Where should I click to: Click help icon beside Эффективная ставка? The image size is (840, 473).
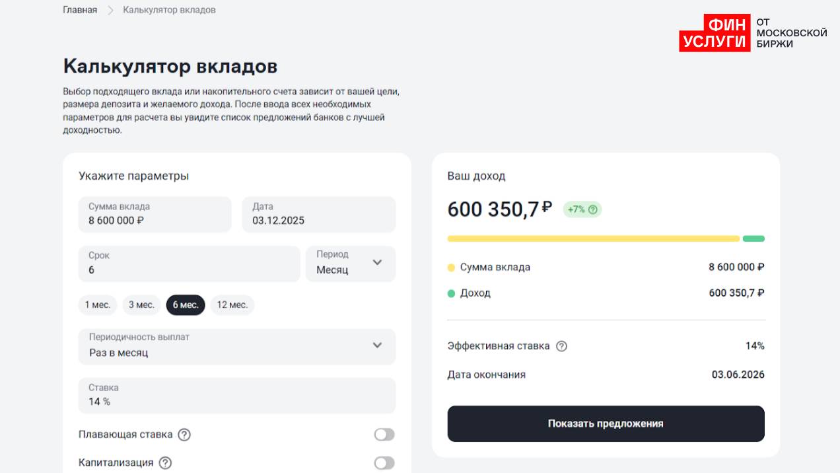pos(561,346)
